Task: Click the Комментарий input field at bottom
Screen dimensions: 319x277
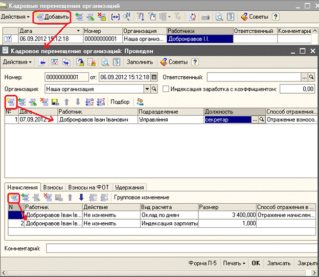Action: point(183,248)
